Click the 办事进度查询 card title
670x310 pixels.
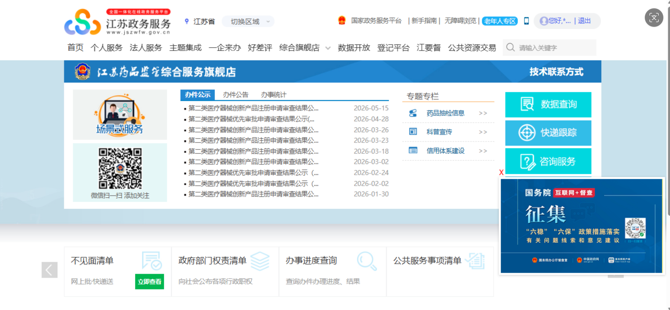click(x=311, y=261)
